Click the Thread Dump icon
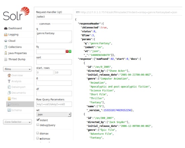185x148 pixels. (x=6, y=59)
